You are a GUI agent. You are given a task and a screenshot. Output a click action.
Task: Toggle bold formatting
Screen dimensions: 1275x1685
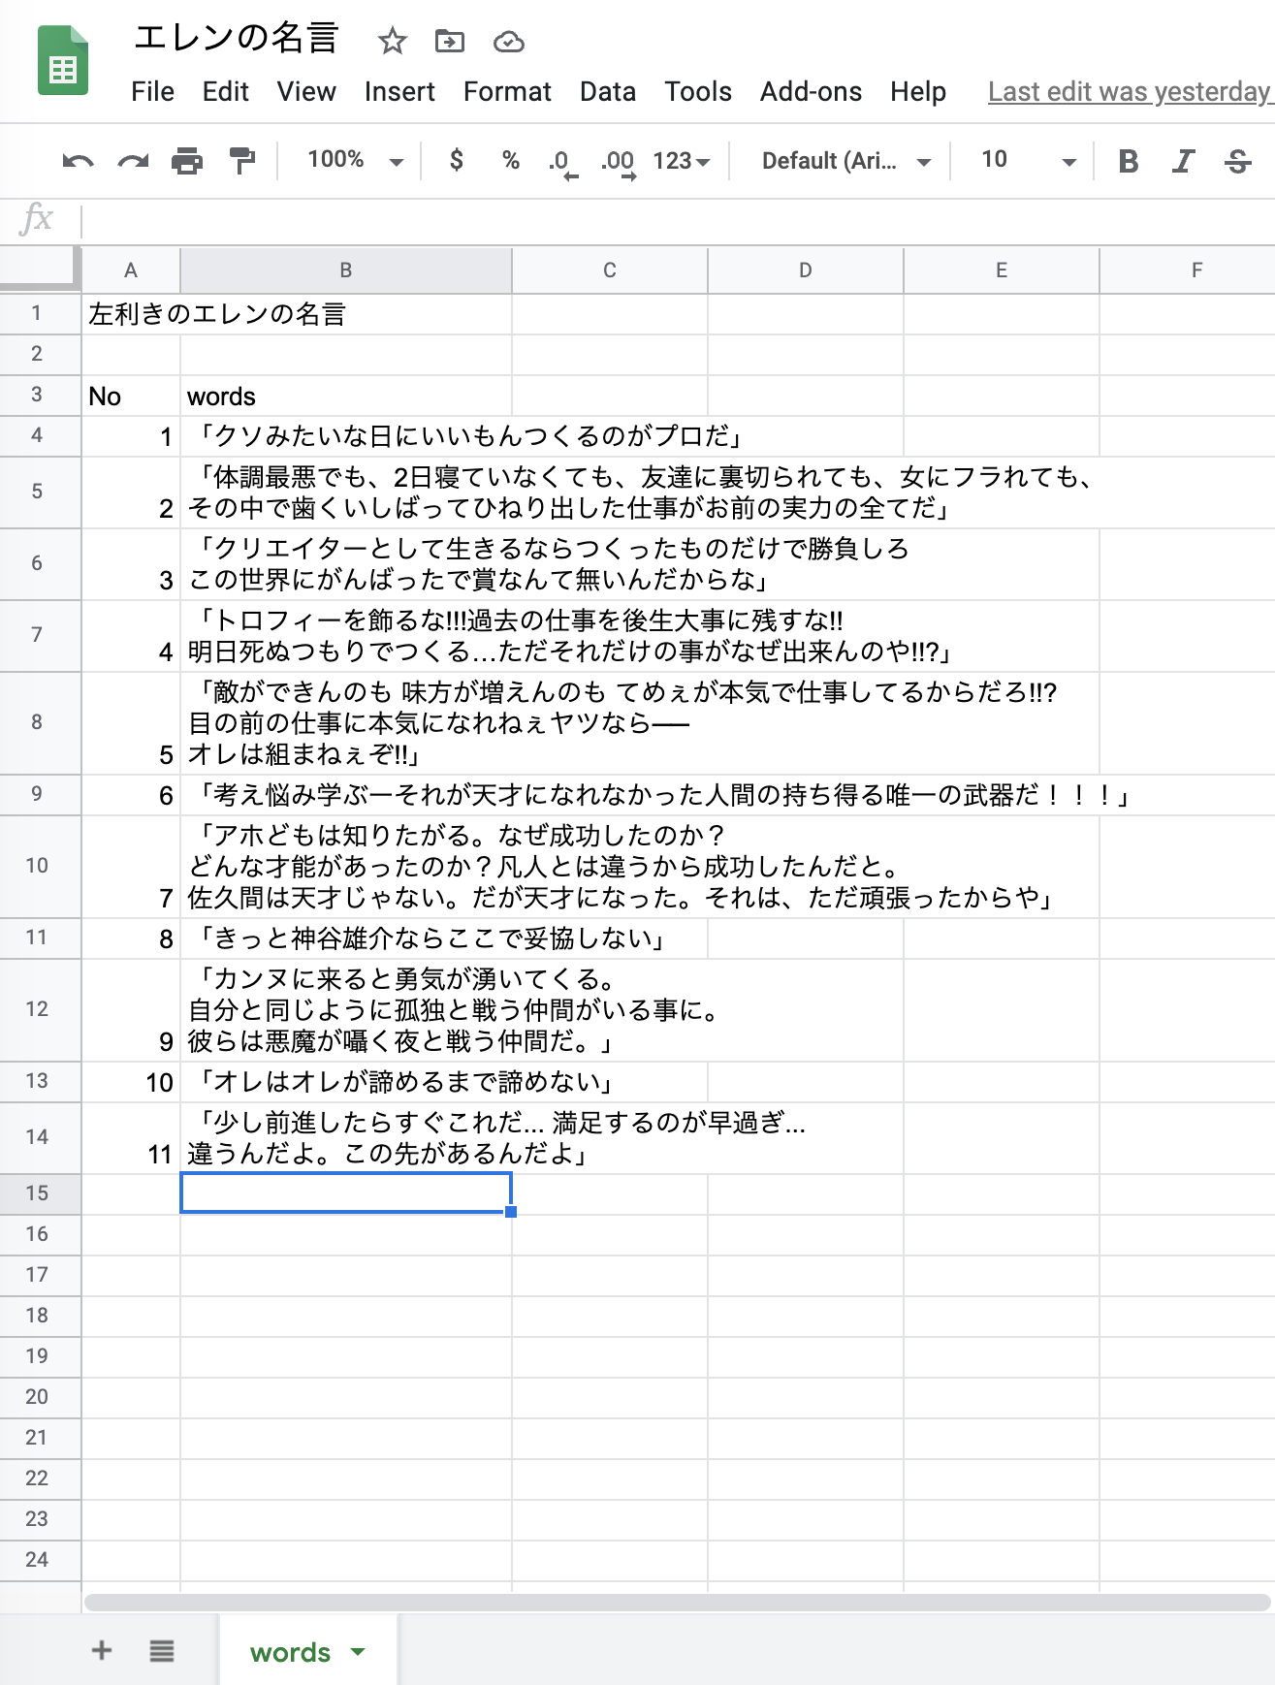click(1129, 161)
